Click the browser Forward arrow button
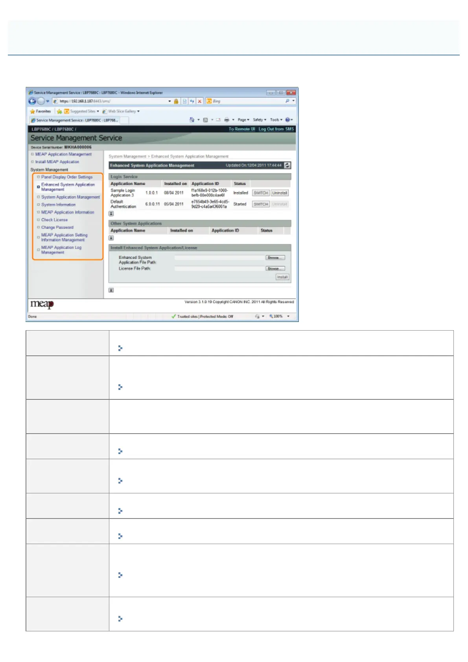Viewport: 468px width, 662px height. click(x=41, y=101)
